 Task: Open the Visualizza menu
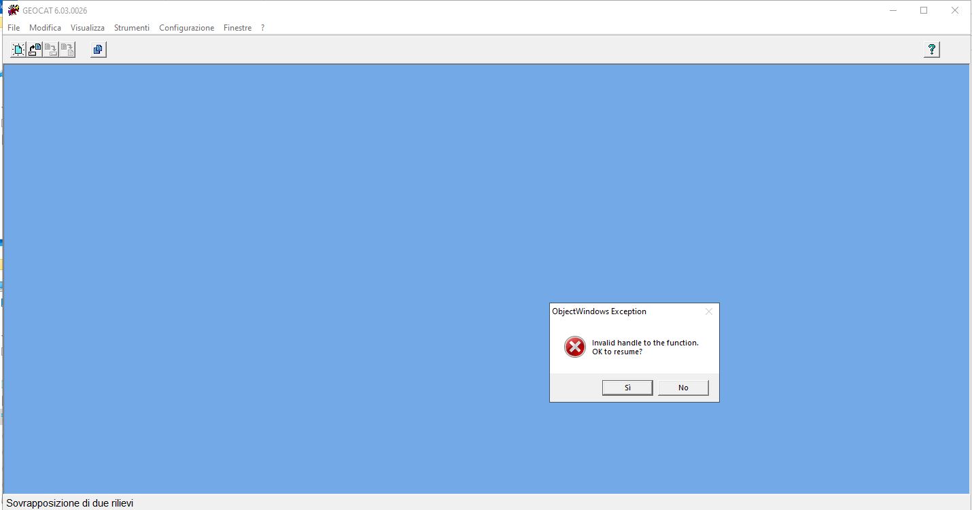coord(88,28)
